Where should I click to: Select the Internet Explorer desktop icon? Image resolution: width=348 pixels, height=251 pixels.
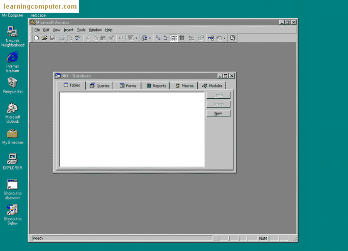pyautogui.click(x=13, y=62)
